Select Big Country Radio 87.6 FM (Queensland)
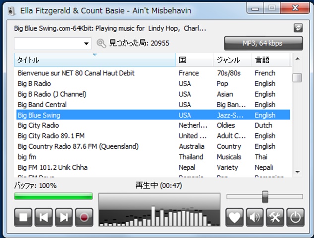Screen dimensions: 314x238 (153, 146)
